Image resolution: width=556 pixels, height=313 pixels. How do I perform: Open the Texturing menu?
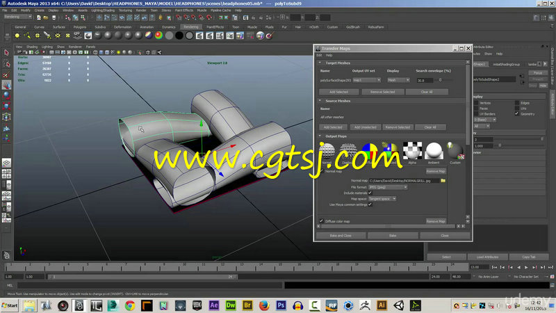pos(125,10)
